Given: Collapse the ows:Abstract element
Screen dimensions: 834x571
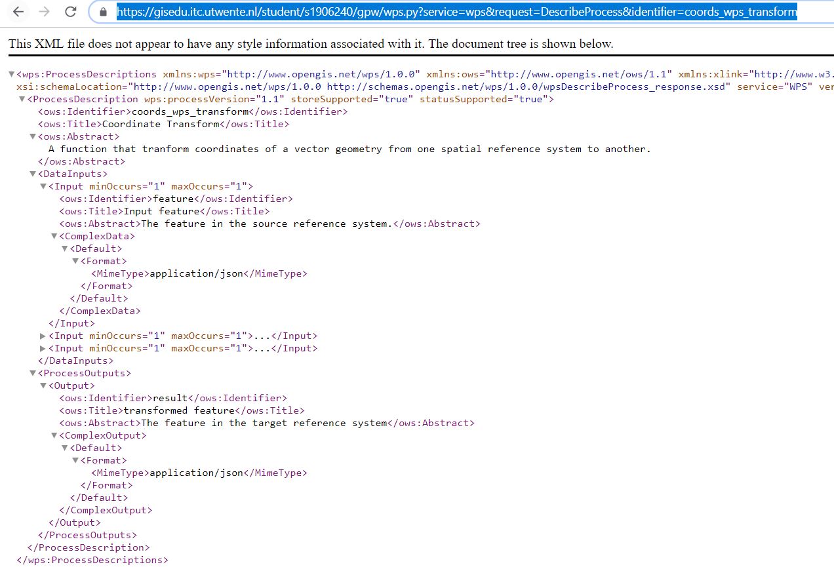Looking at the screenshot, I should click(x=32, y=136).
